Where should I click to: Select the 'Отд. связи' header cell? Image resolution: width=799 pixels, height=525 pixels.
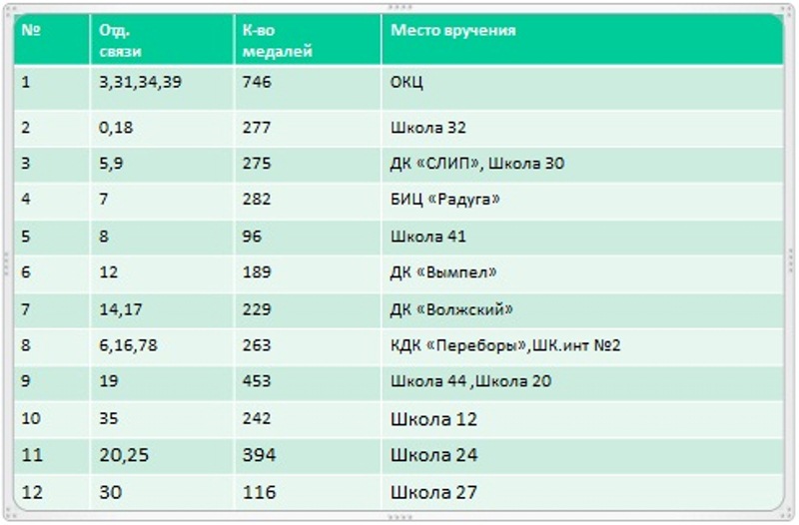pos(162,39)
